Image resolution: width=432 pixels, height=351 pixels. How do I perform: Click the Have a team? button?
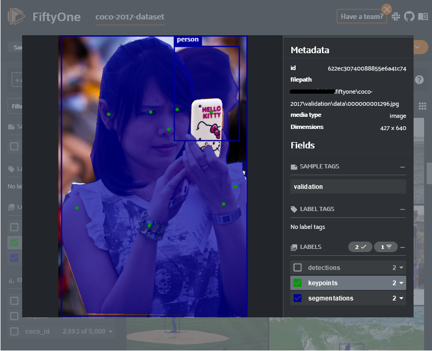point(361,16)
